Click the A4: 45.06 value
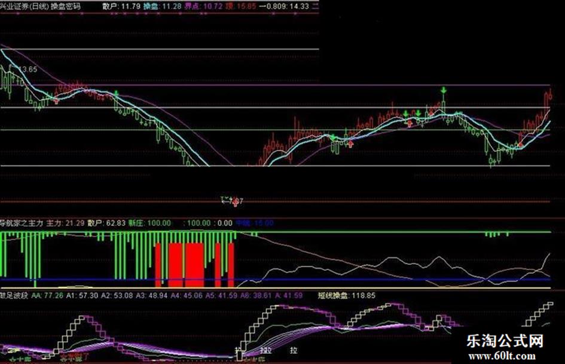 187,295
